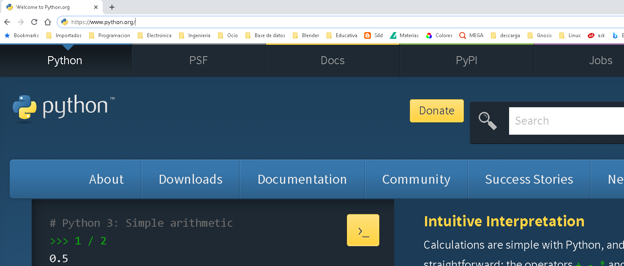
Task: Switch to the PSF top tab
Action: tap(199, 60)
